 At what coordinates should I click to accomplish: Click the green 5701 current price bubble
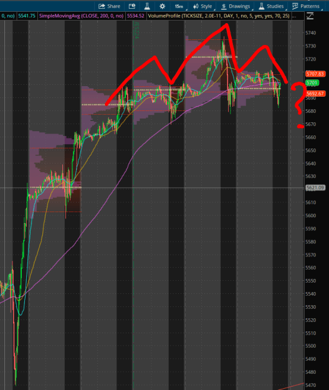[x=312, y=82]
